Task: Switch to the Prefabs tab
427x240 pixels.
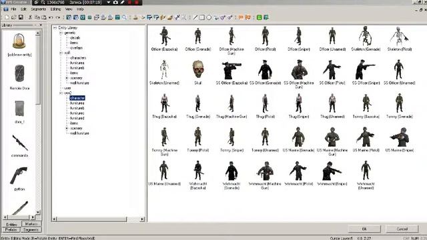Action: point(11,229)
